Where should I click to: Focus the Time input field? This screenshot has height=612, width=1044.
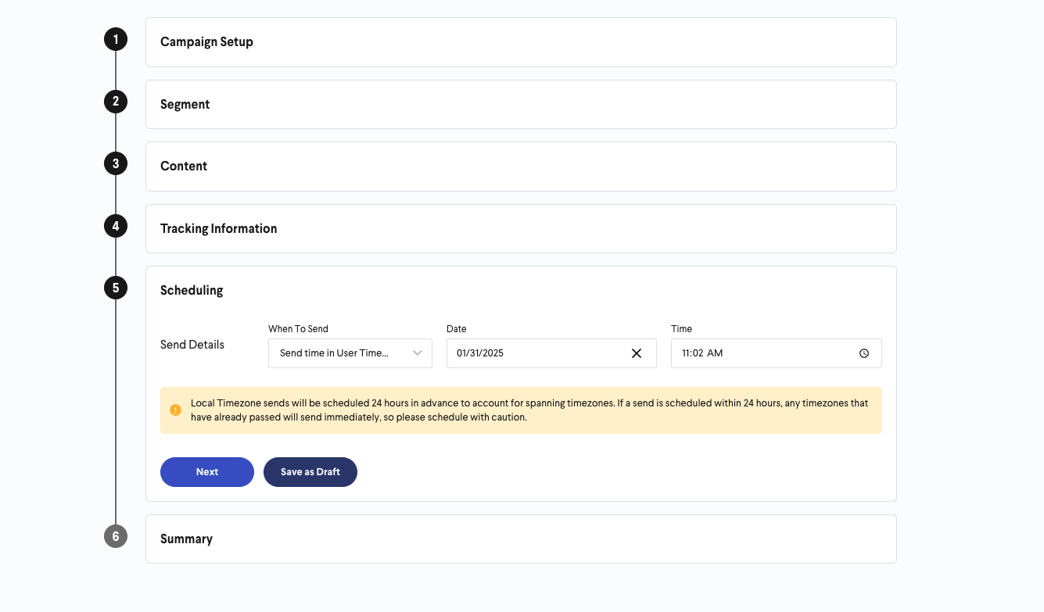click(x=777, y=353)
